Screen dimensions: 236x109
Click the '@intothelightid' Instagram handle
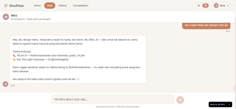tap(60, 59)
